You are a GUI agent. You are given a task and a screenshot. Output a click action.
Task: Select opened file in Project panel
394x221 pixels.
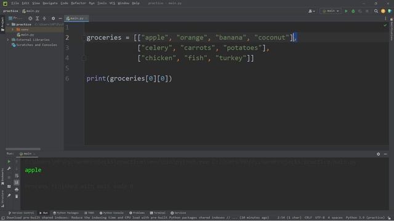tap(30, 18)
